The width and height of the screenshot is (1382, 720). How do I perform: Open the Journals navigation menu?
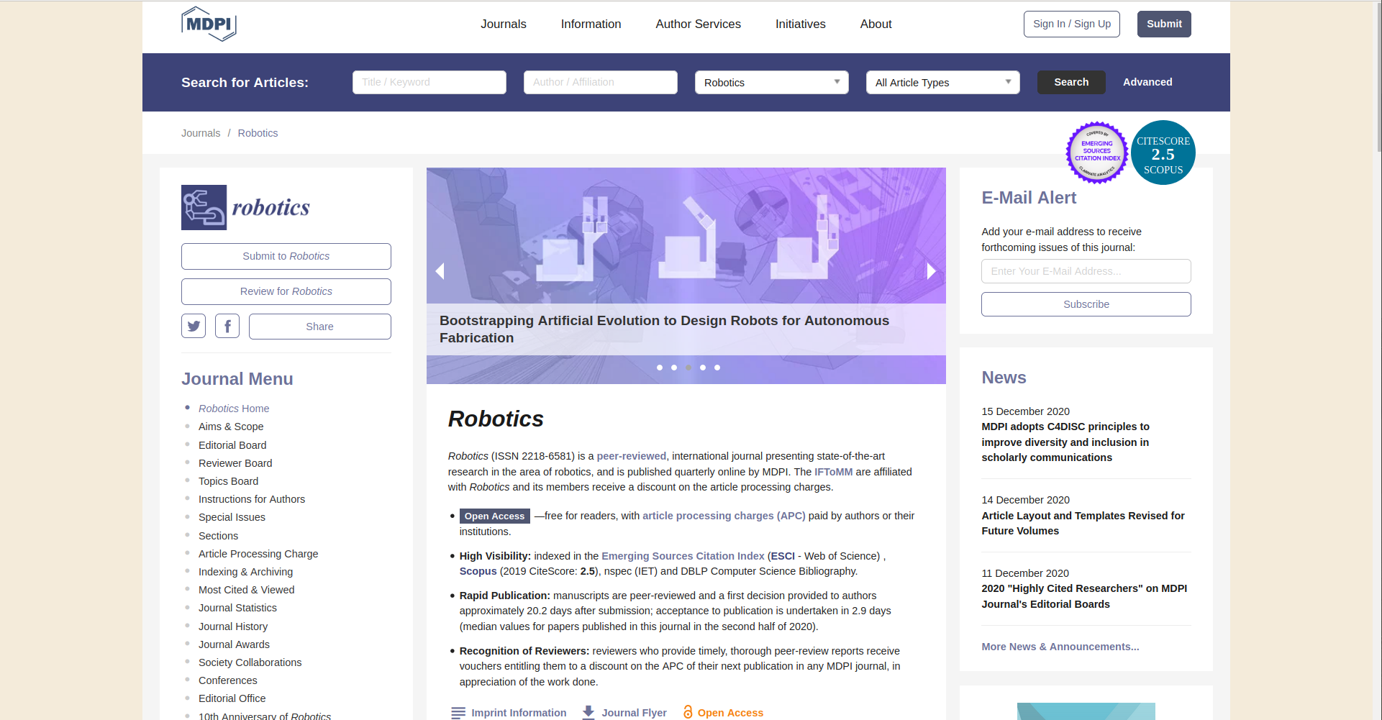[x=504, y=24]
